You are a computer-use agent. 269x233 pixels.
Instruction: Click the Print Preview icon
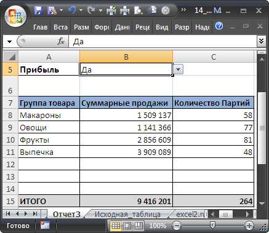point(138,10)
